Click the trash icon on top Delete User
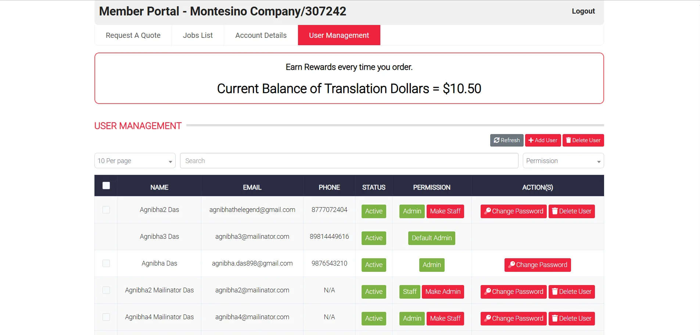The width and height of the screenshot is (700, 335). point(568,140)
